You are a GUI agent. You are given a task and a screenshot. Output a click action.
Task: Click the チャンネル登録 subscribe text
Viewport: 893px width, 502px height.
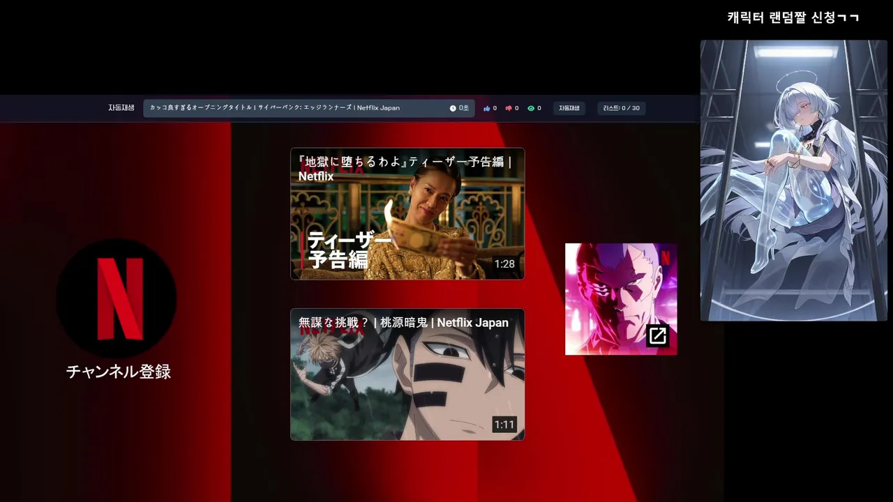point(119,372)
